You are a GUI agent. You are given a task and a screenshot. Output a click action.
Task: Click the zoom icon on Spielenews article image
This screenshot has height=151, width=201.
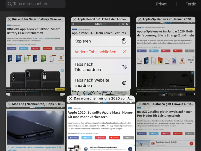pyautogui.click(x=192, y=73)
